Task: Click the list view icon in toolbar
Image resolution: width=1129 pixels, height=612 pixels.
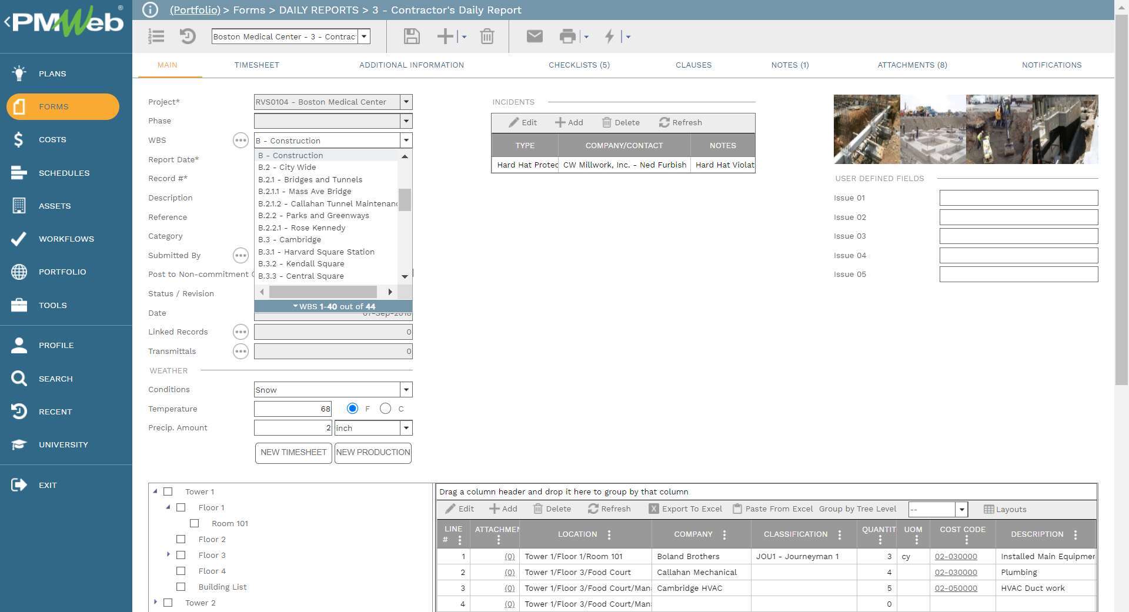Action: (156, 36)
